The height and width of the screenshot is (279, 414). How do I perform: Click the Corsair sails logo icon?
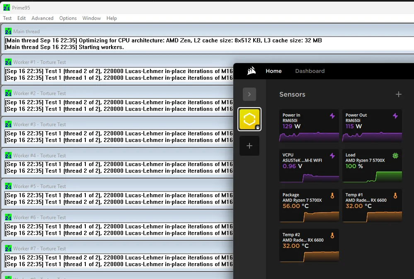tap(251, 71)
